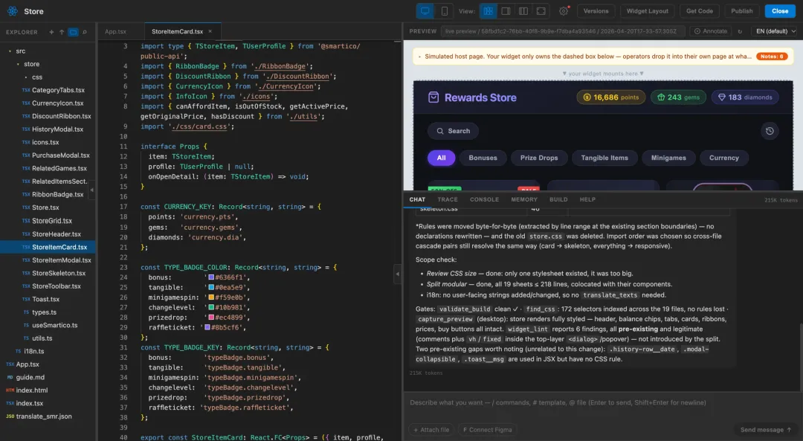Click the Publish button
Image resolution: width=803 pixels, height=441 pixels.
pyautogui.click(x=741, y=10)
